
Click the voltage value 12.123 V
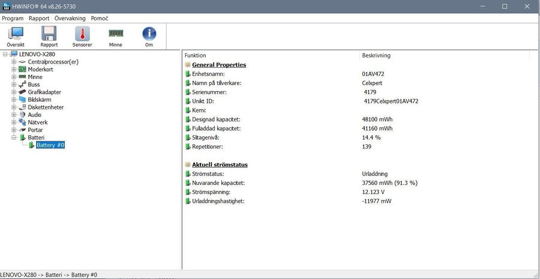coord(373,192)
